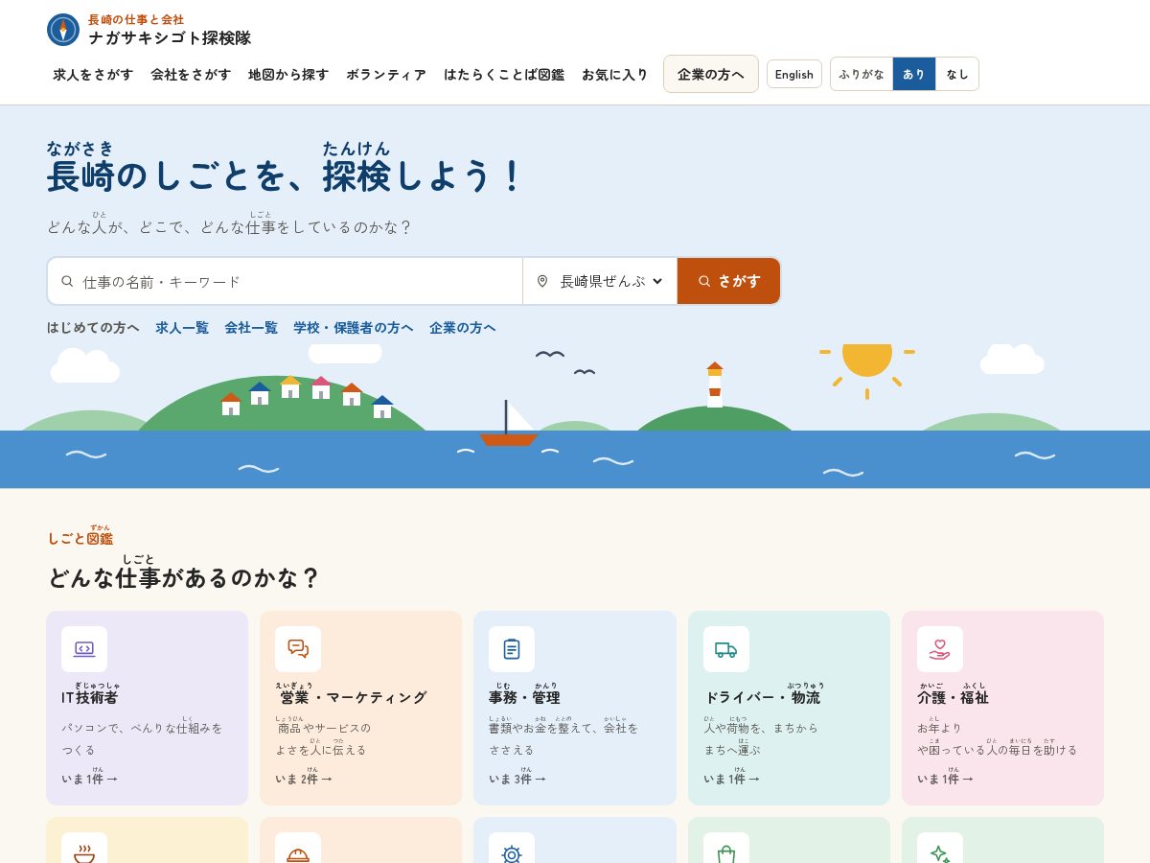Click the IT技術者 code laptop icon
Image resolution: width=1150 pixels, height=863 pixels.
(x=84, y=649)
